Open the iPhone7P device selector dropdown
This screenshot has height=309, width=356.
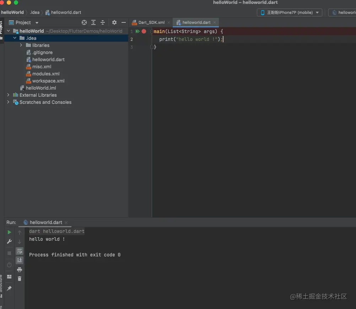pos(290,12)
